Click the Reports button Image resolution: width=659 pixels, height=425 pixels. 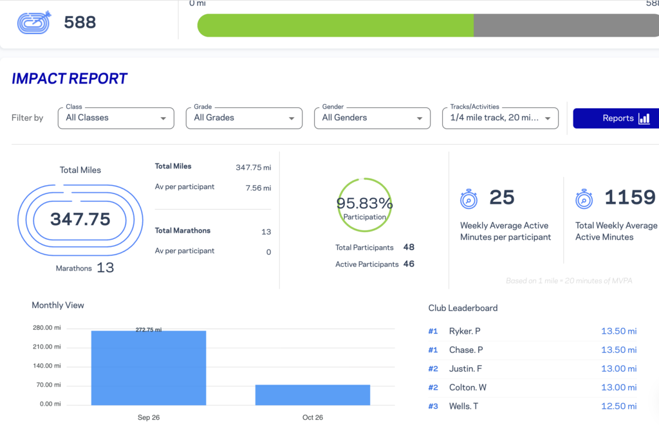click(616, 118)
